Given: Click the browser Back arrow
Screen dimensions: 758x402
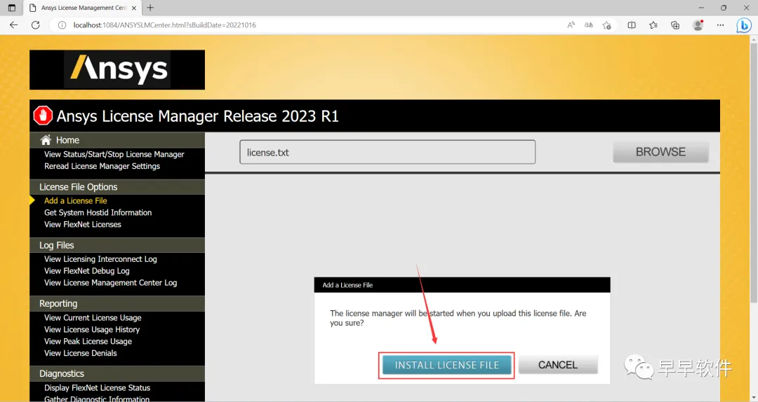Looking at the screenshot, I should click(x=13, y=25).
